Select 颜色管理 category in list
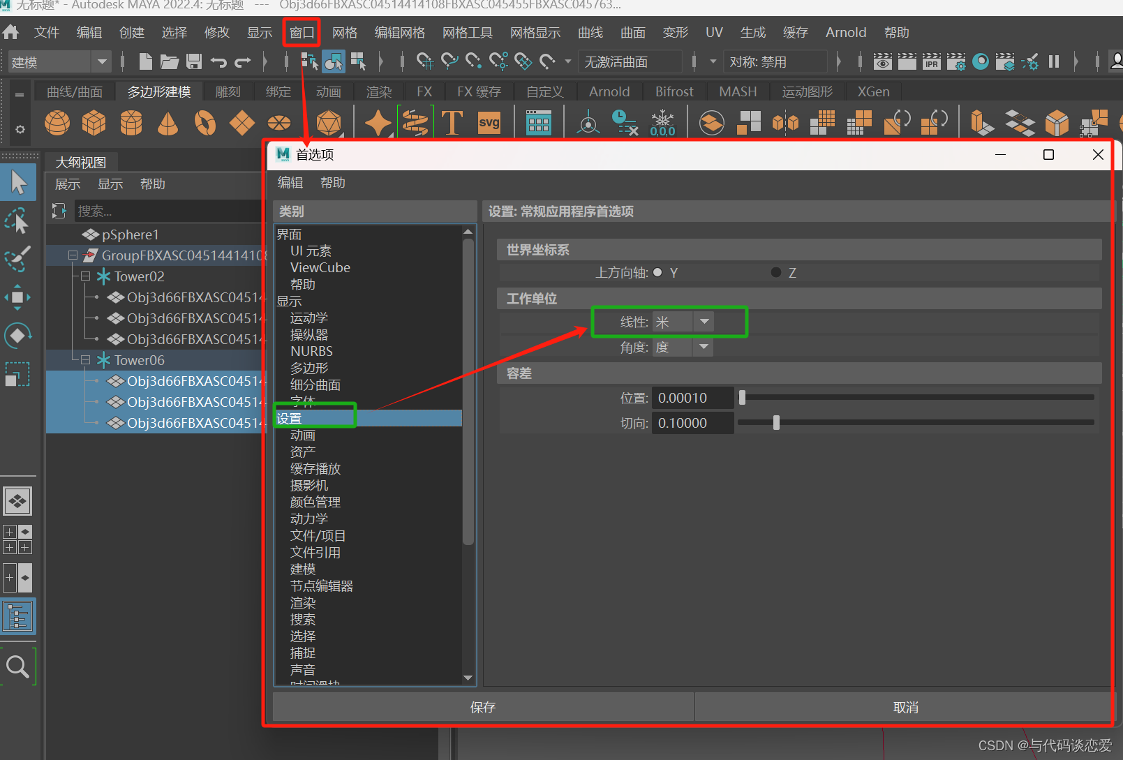The width and height of the screenshot is (1123, 760). click(315, 502)
